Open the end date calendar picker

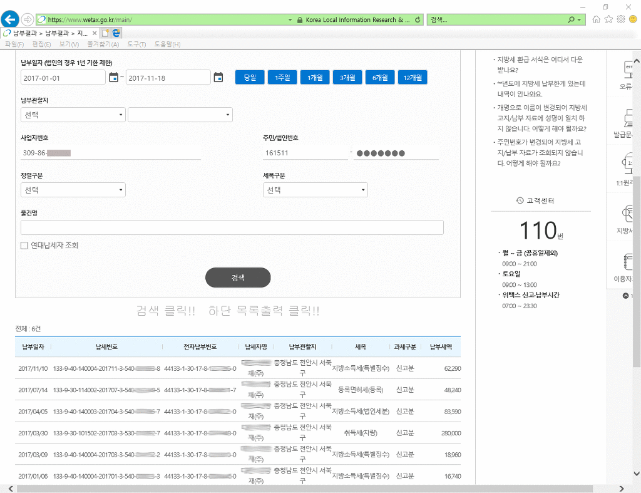[x=218, y=78]
